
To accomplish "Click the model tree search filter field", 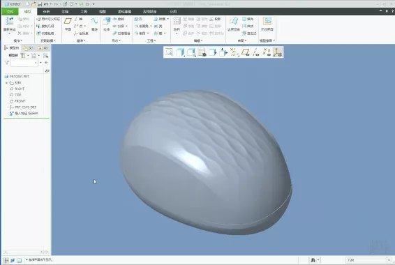I will click(x=24, y=62).
